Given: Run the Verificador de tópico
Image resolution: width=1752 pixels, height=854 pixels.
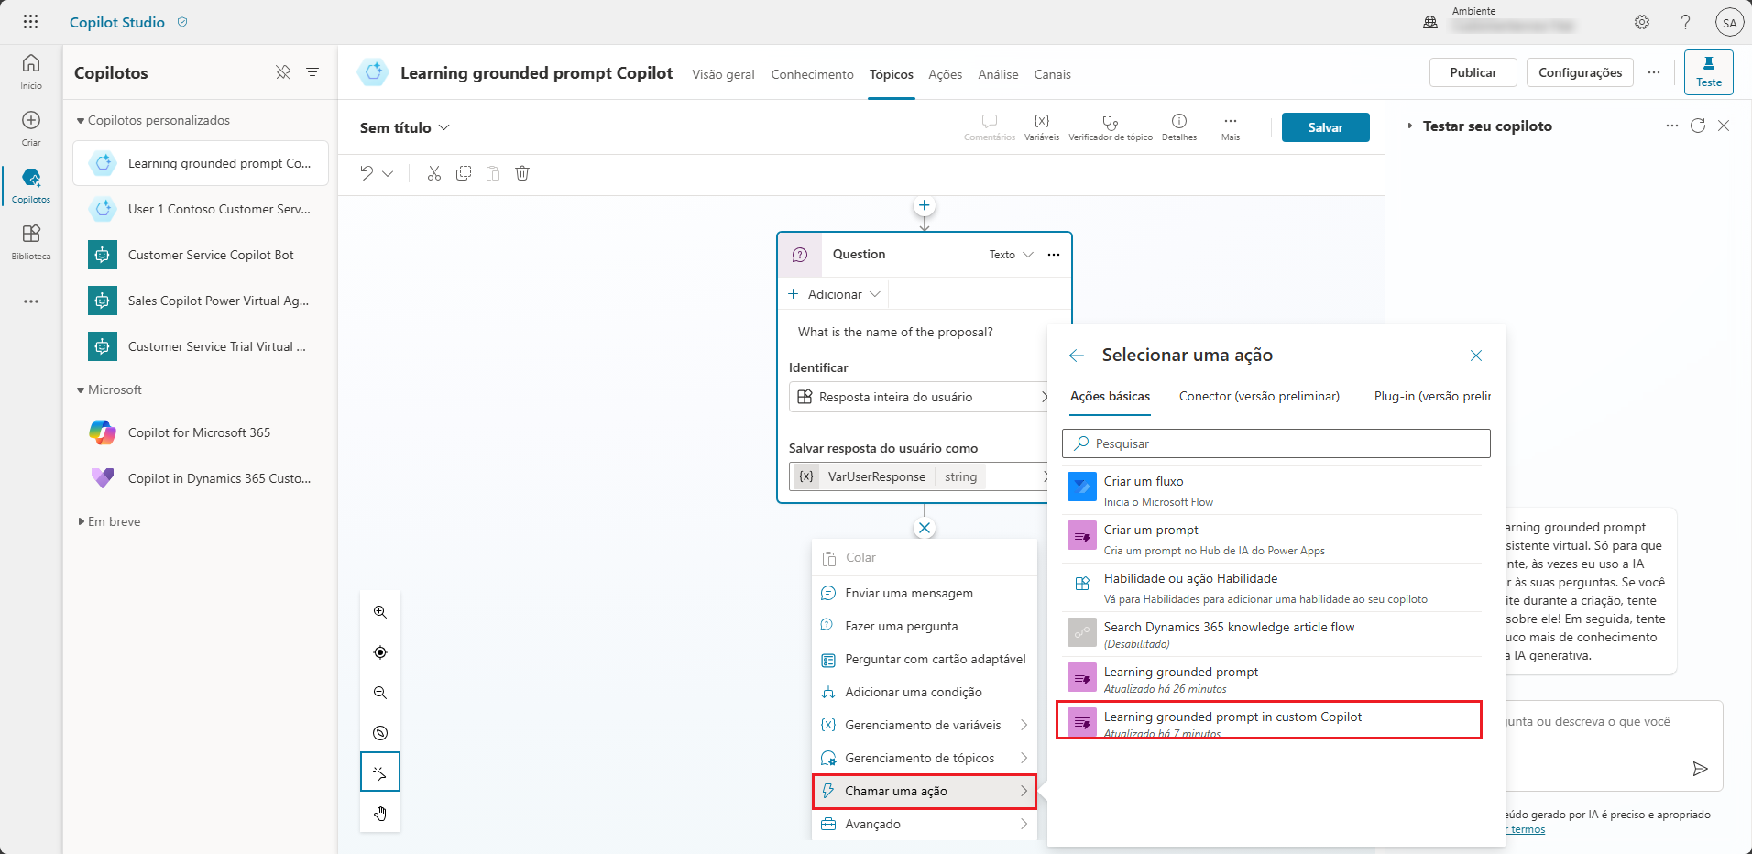Looking at the screenshot, I should point(1111,127).
